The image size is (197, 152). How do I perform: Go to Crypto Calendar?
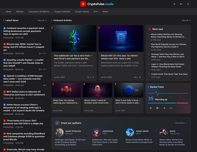pos(62,12)
